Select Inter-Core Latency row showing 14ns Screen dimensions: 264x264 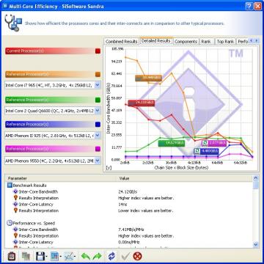click(x=130, y=205)
